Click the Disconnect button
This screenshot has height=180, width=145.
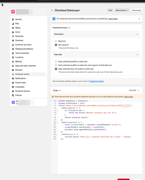point(136,10)
